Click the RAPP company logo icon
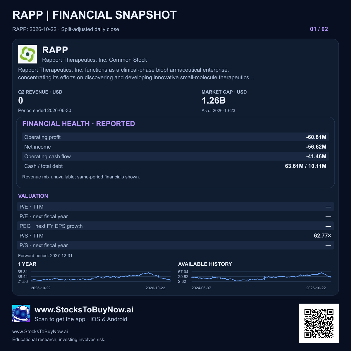The image size is (351, 351). (x=27, y=54)
